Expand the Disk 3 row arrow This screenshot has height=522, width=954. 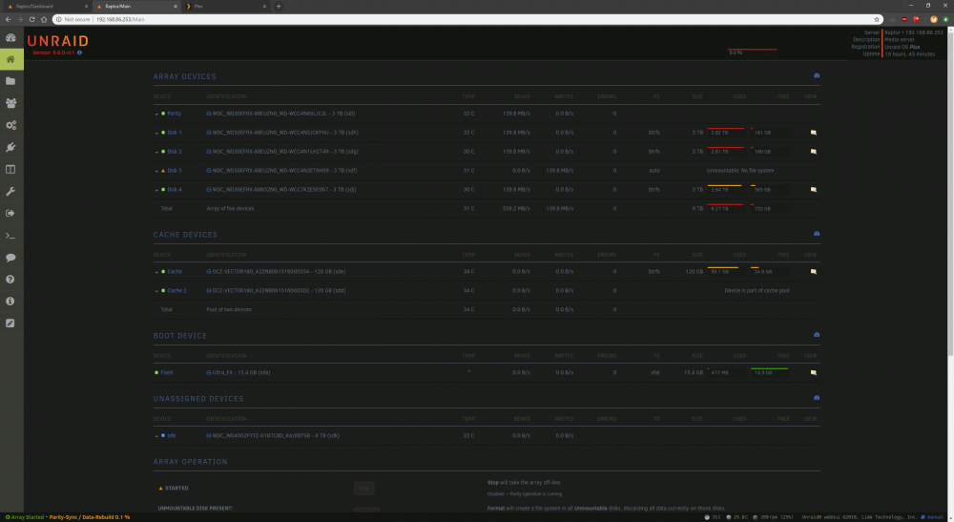click(x=156, y=171)
